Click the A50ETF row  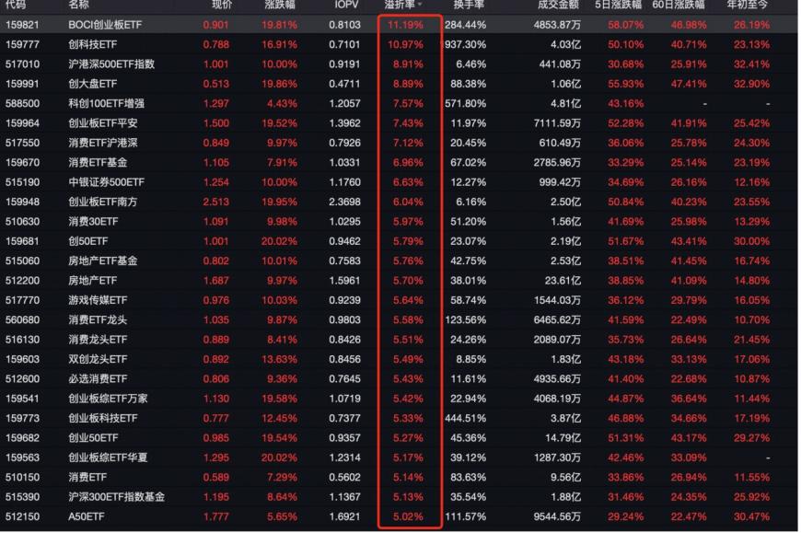399,516
